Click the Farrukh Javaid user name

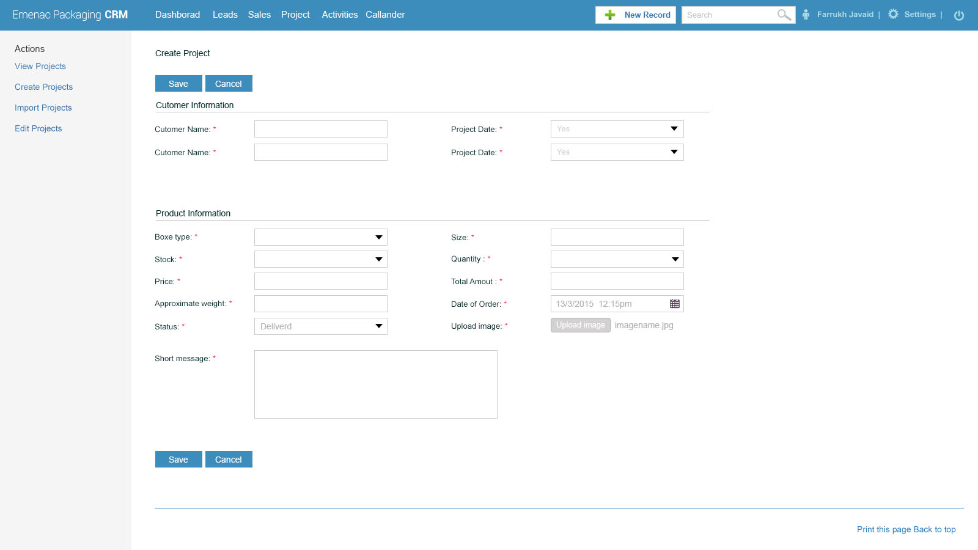click(845, 15)
